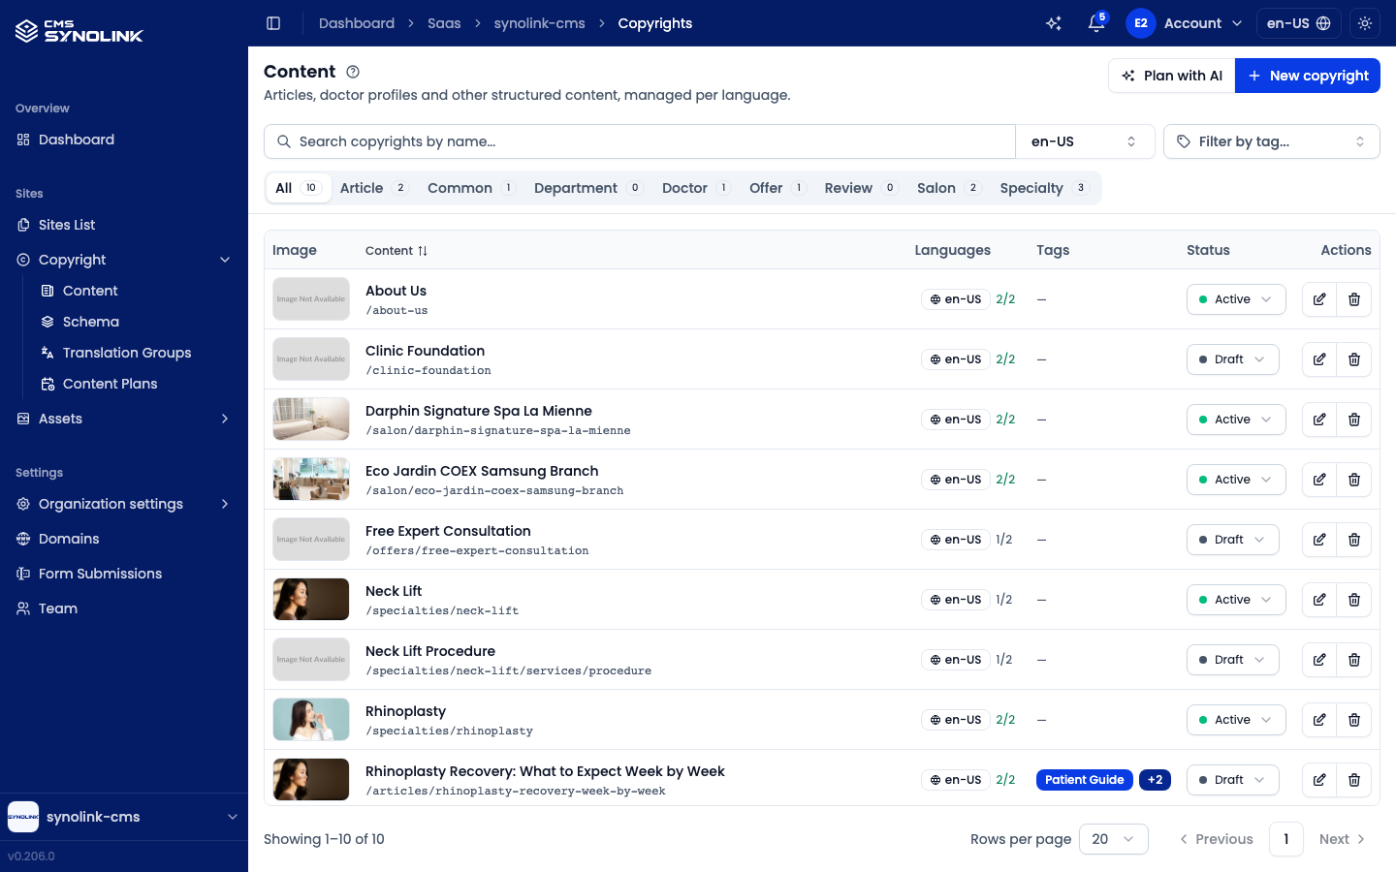Open the synolink-cms site switcher
The height and width of the screenshot is (872, 1396).
(124, 817)
